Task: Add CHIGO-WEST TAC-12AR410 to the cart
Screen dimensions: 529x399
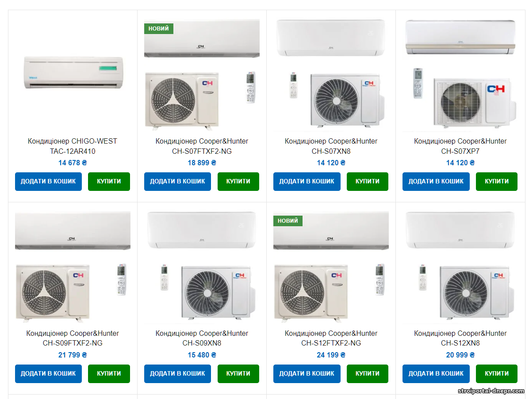Action: (48, 182)
